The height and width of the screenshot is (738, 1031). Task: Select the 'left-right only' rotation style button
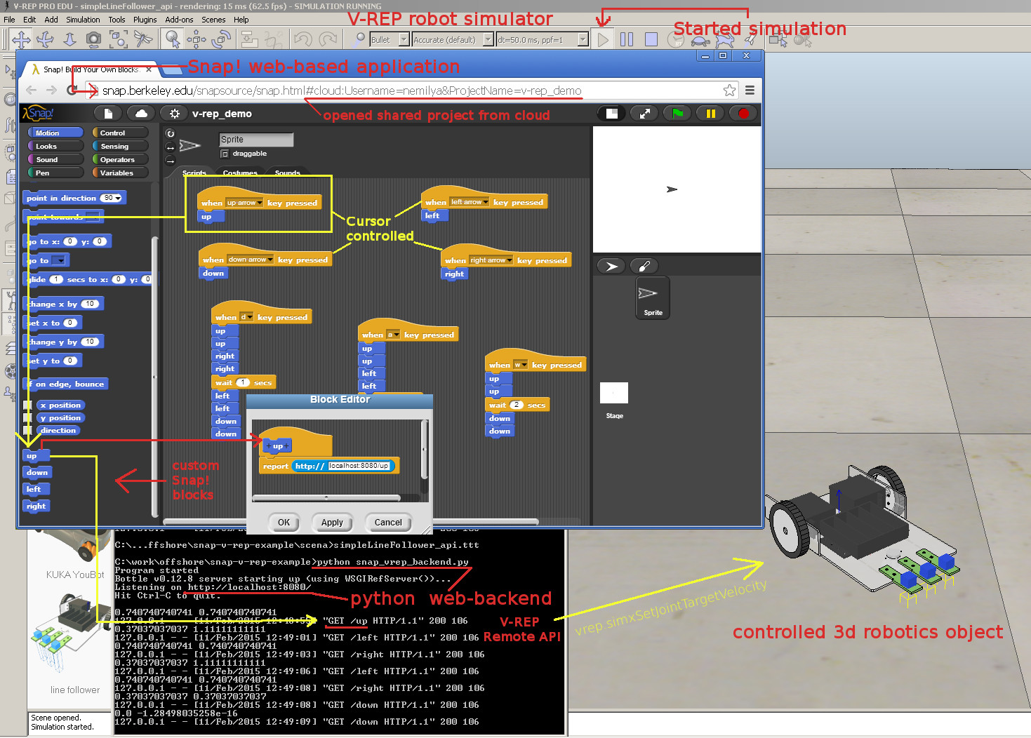[x=170, y=147]
